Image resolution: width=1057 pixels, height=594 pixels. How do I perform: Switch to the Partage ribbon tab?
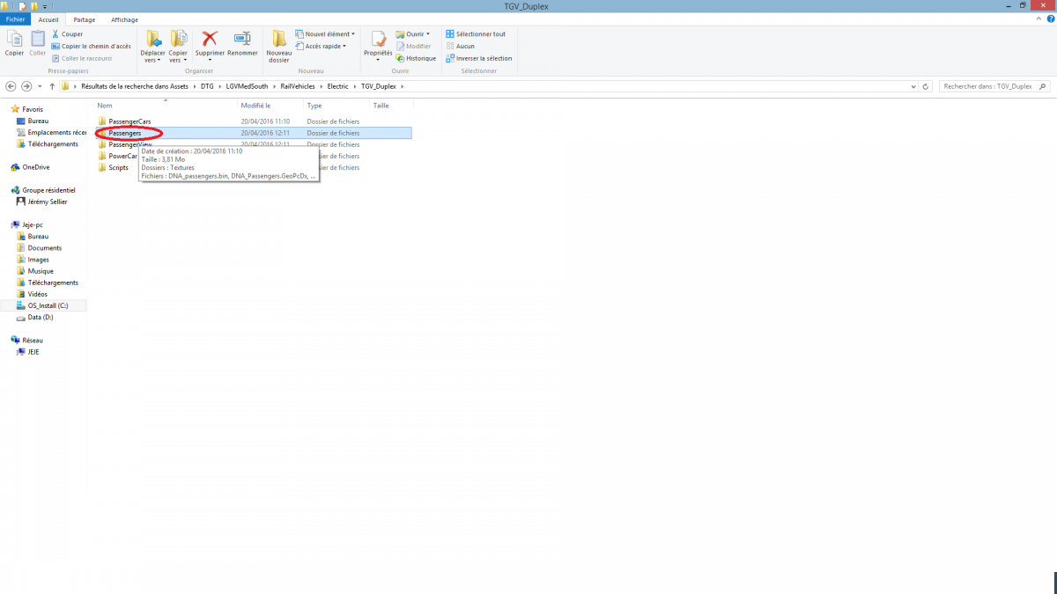tap(85, 19)
